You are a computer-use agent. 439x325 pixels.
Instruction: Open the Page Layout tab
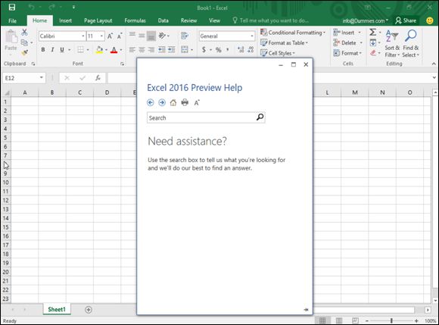[x=98, y=20]
